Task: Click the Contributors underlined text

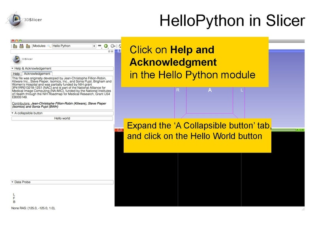Action: tap(21, 103)
